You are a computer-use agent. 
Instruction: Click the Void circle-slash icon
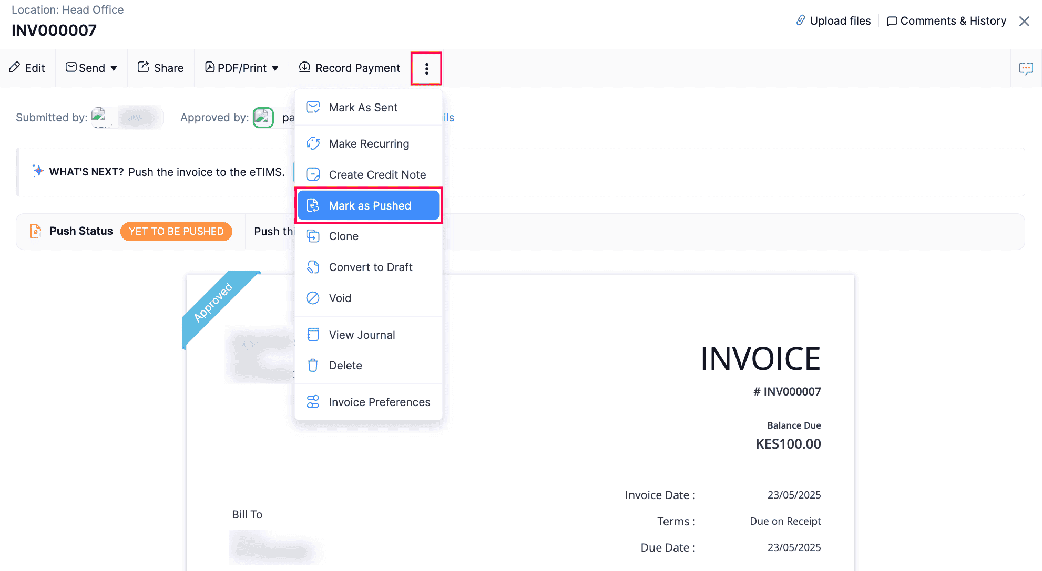pos(313,298)
